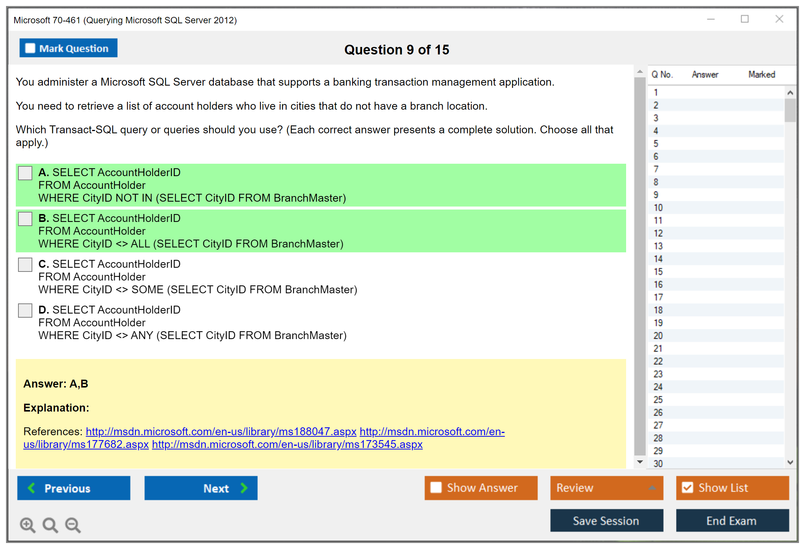The image size is (808, 552).
Task: Click the question list scrollbar thumb
Action: (790, 110)
